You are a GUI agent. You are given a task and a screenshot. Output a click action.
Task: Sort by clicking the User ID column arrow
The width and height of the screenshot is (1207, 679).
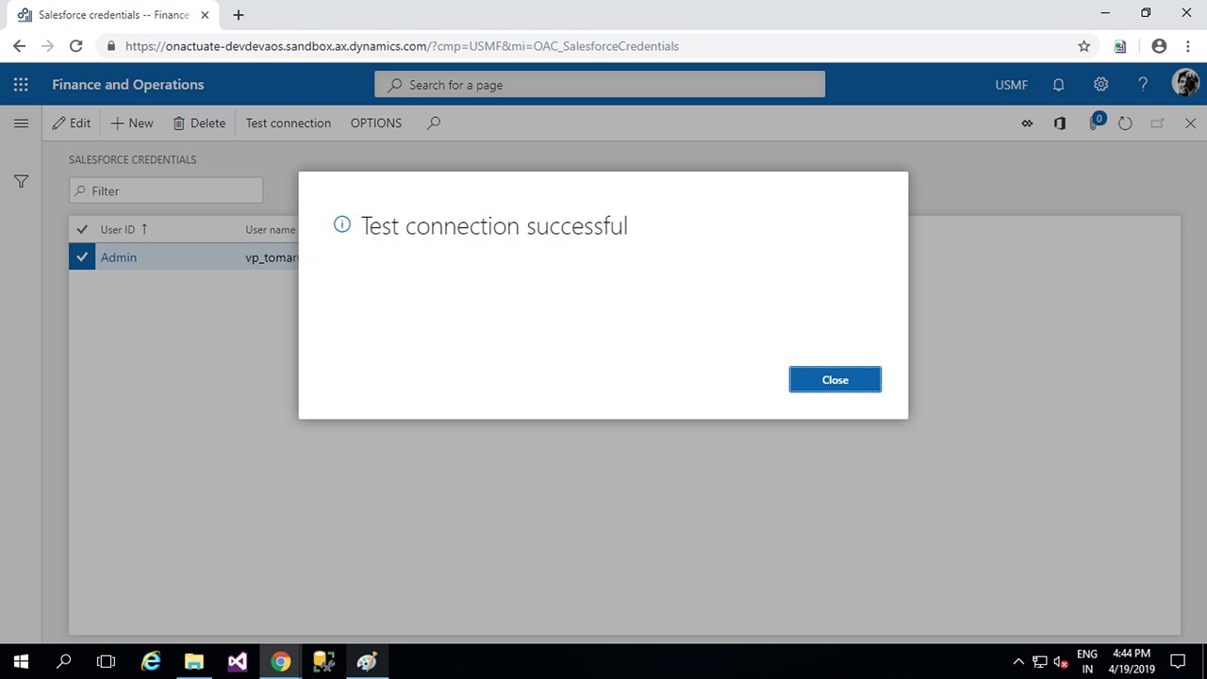coord(144,229)
